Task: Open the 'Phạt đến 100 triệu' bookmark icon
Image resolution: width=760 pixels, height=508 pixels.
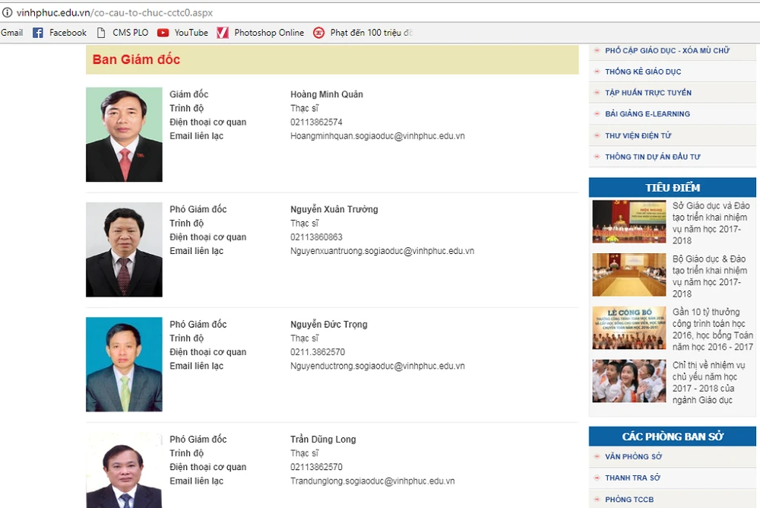Action: (318, 33)
